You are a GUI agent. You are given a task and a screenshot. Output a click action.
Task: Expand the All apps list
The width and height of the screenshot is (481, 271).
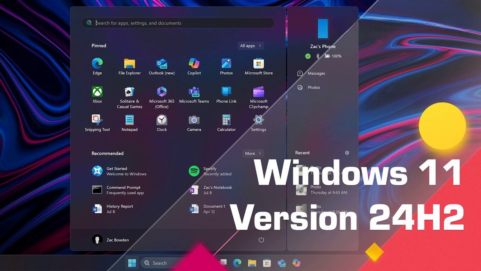click(x=251, y=46)
